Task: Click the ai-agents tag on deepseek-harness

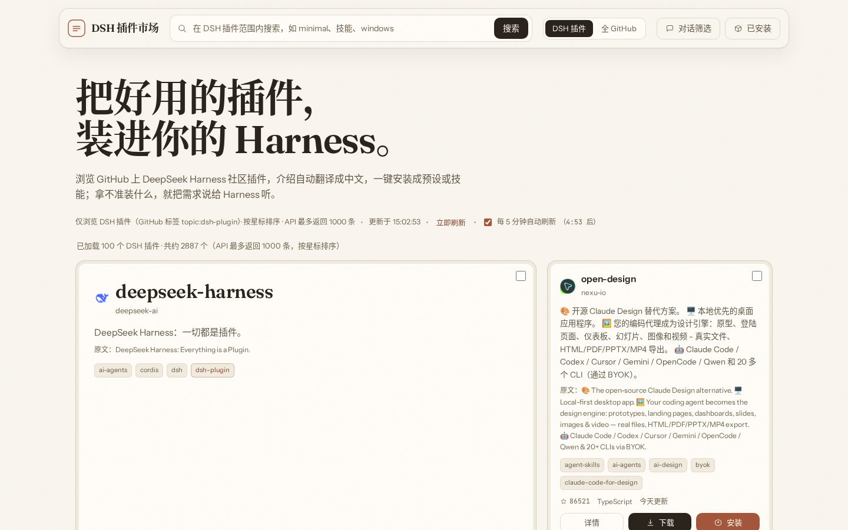Action: pos(113,370)
